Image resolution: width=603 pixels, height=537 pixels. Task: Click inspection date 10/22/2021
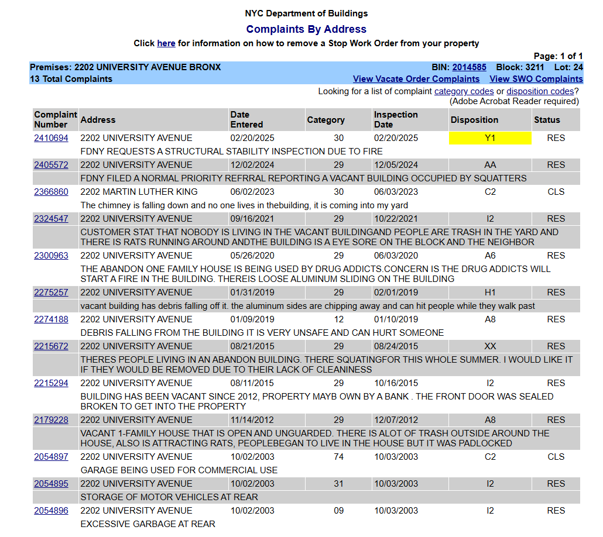[x=396, y=219]
